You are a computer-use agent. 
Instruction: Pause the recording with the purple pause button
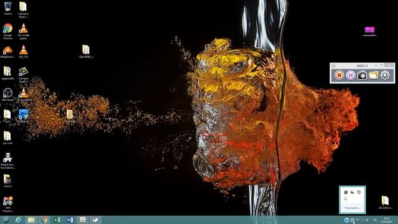351,75
